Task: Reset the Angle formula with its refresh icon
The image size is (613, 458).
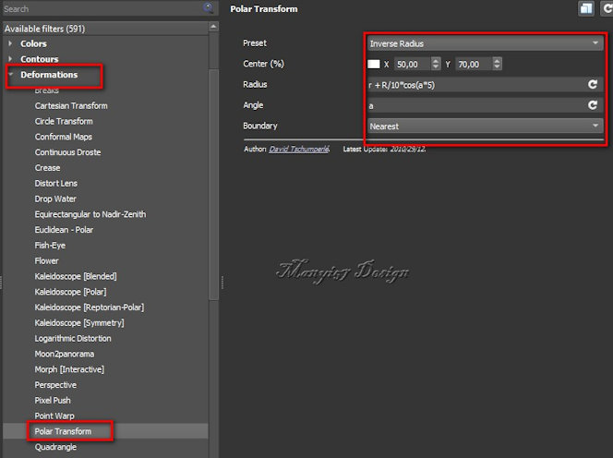Action: [593, 105]
